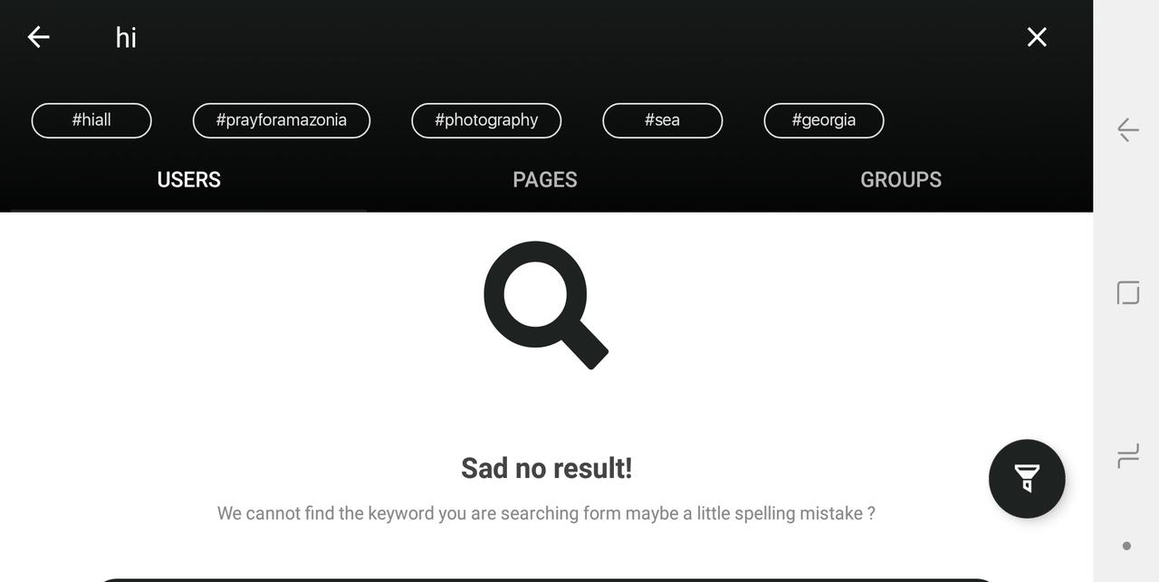Switch to the USERS tab

pyautogui.click(x=188, y=179)
